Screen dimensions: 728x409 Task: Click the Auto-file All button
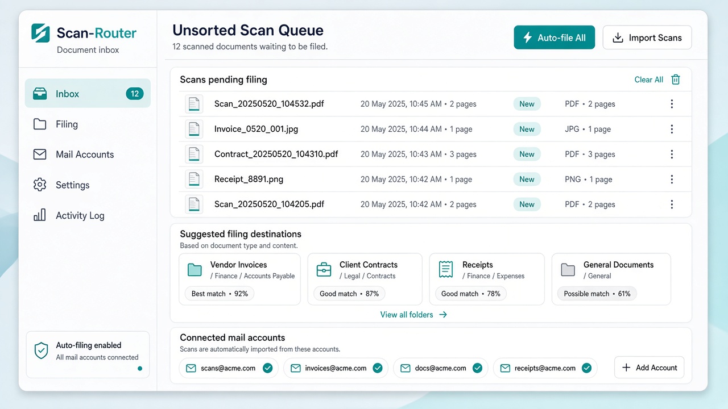pyautogui.click(x=554, y=37)
